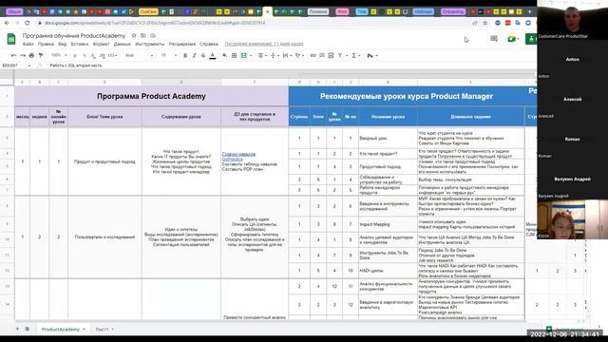Add a new sheet with plus button
608x342 pixels.
tap(17, 329)
